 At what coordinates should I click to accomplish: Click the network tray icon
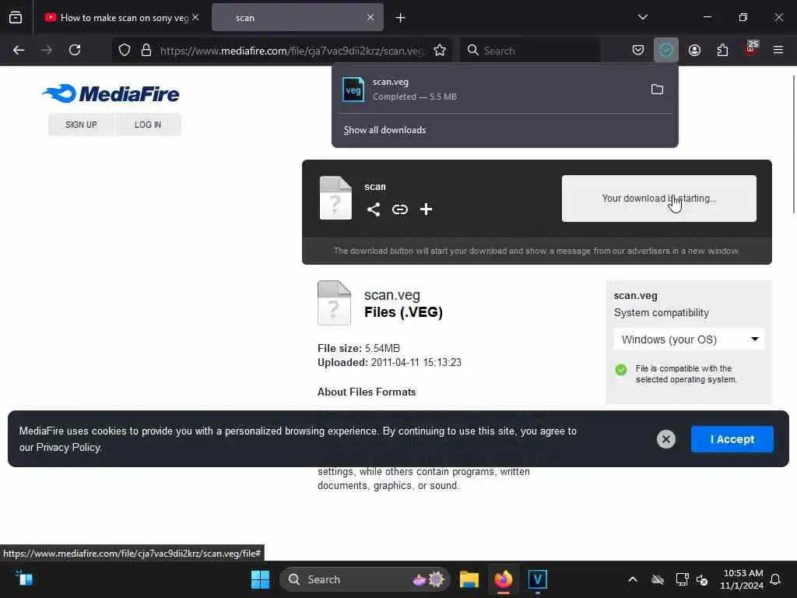pos(682,579)
